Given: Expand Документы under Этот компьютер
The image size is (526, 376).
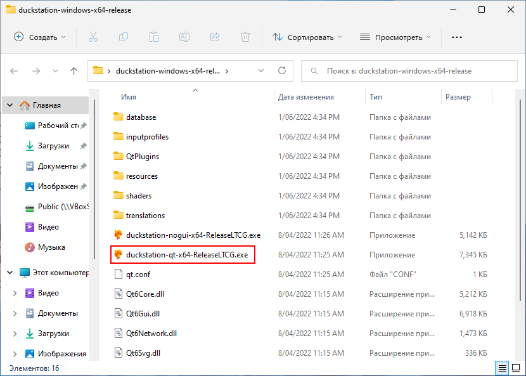Looking at the screenshot, I should [15, 313].
